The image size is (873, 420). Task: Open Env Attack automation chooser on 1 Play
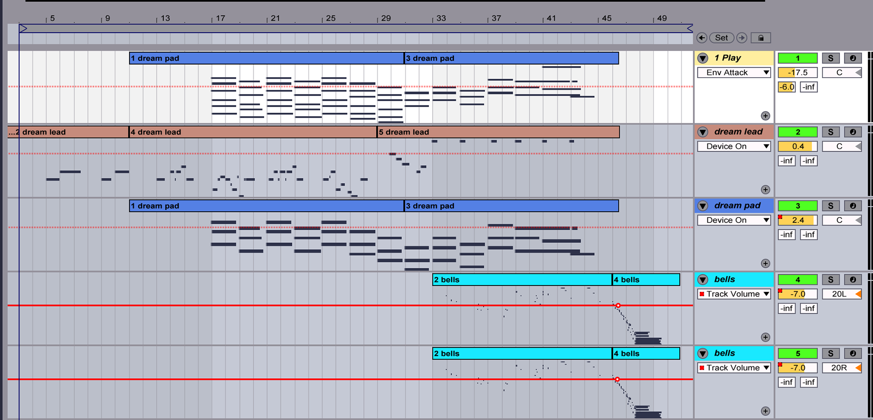(734, 73)
